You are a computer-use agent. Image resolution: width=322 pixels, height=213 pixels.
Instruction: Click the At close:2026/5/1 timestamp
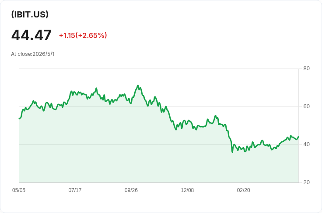click(x=33, y=54)
